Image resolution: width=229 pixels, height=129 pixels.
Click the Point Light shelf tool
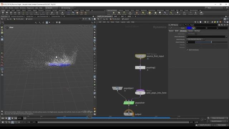[114, 13]
